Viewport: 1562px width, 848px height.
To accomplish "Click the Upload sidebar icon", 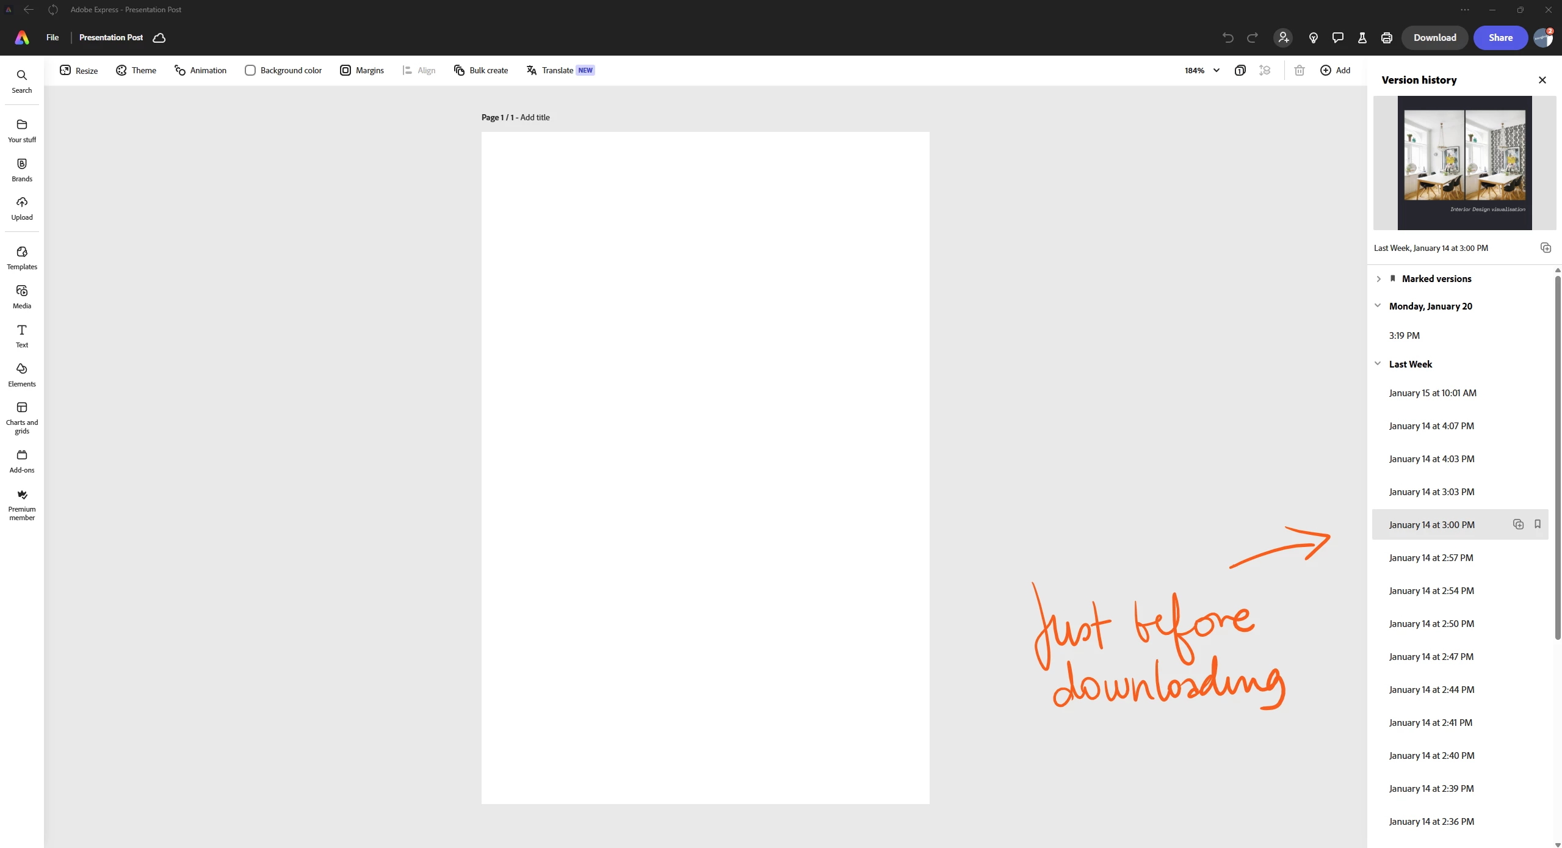I will click(x=22, y=208).
